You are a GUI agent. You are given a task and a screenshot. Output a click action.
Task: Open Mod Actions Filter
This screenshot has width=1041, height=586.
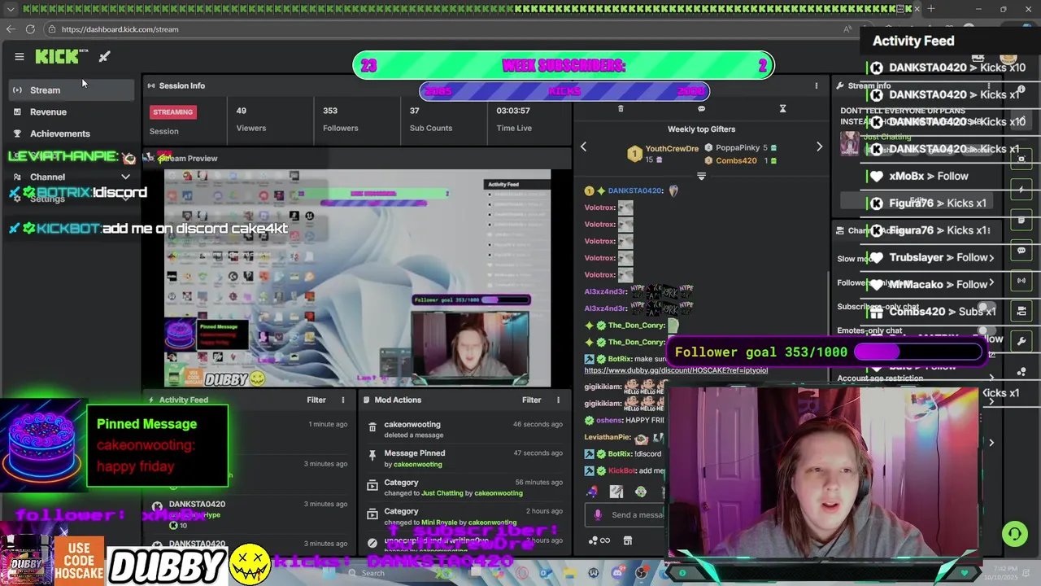(531, 400)
